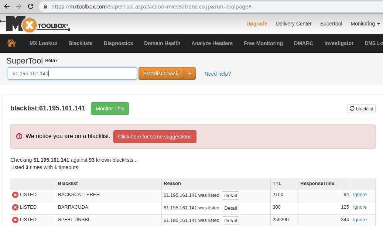Open the Blacklists tab
The image size is (383, 226).
pyautogui.click(x=81, y=43)
